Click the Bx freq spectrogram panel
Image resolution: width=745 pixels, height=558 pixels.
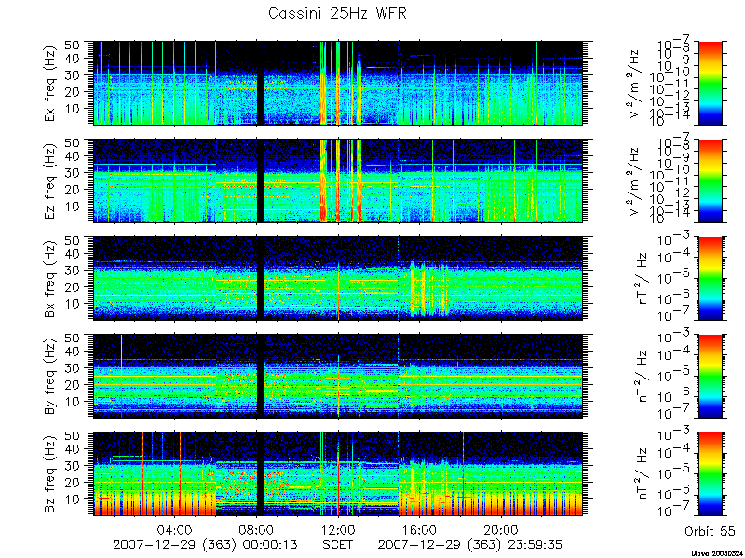point(338,278)
